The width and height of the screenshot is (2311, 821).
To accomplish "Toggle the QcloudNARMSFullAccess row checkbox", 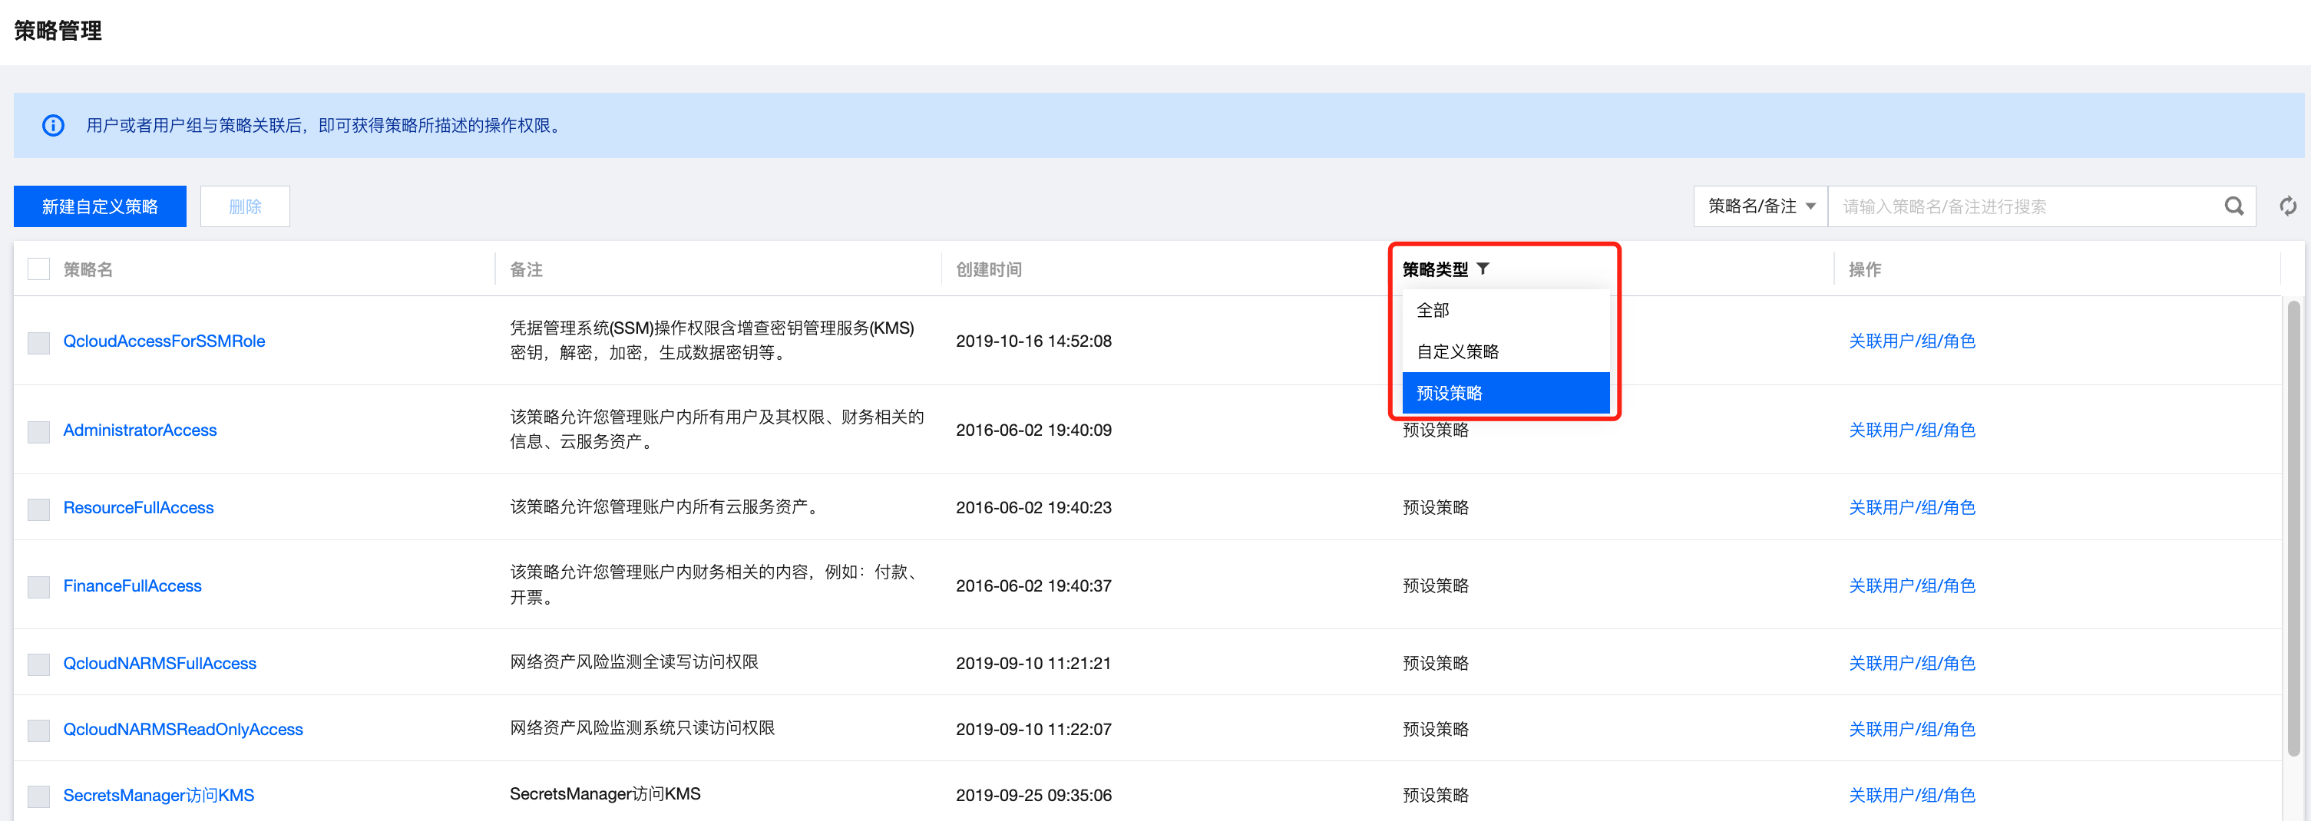I will [x=38, y=664].
